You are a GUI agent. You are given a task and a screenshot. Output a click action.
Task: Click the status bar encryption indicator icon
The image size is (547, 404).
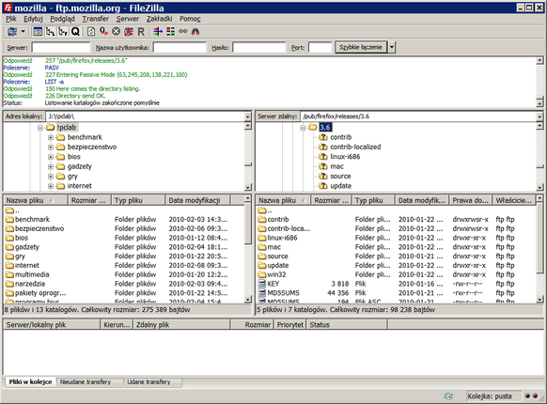coord(448,396)
